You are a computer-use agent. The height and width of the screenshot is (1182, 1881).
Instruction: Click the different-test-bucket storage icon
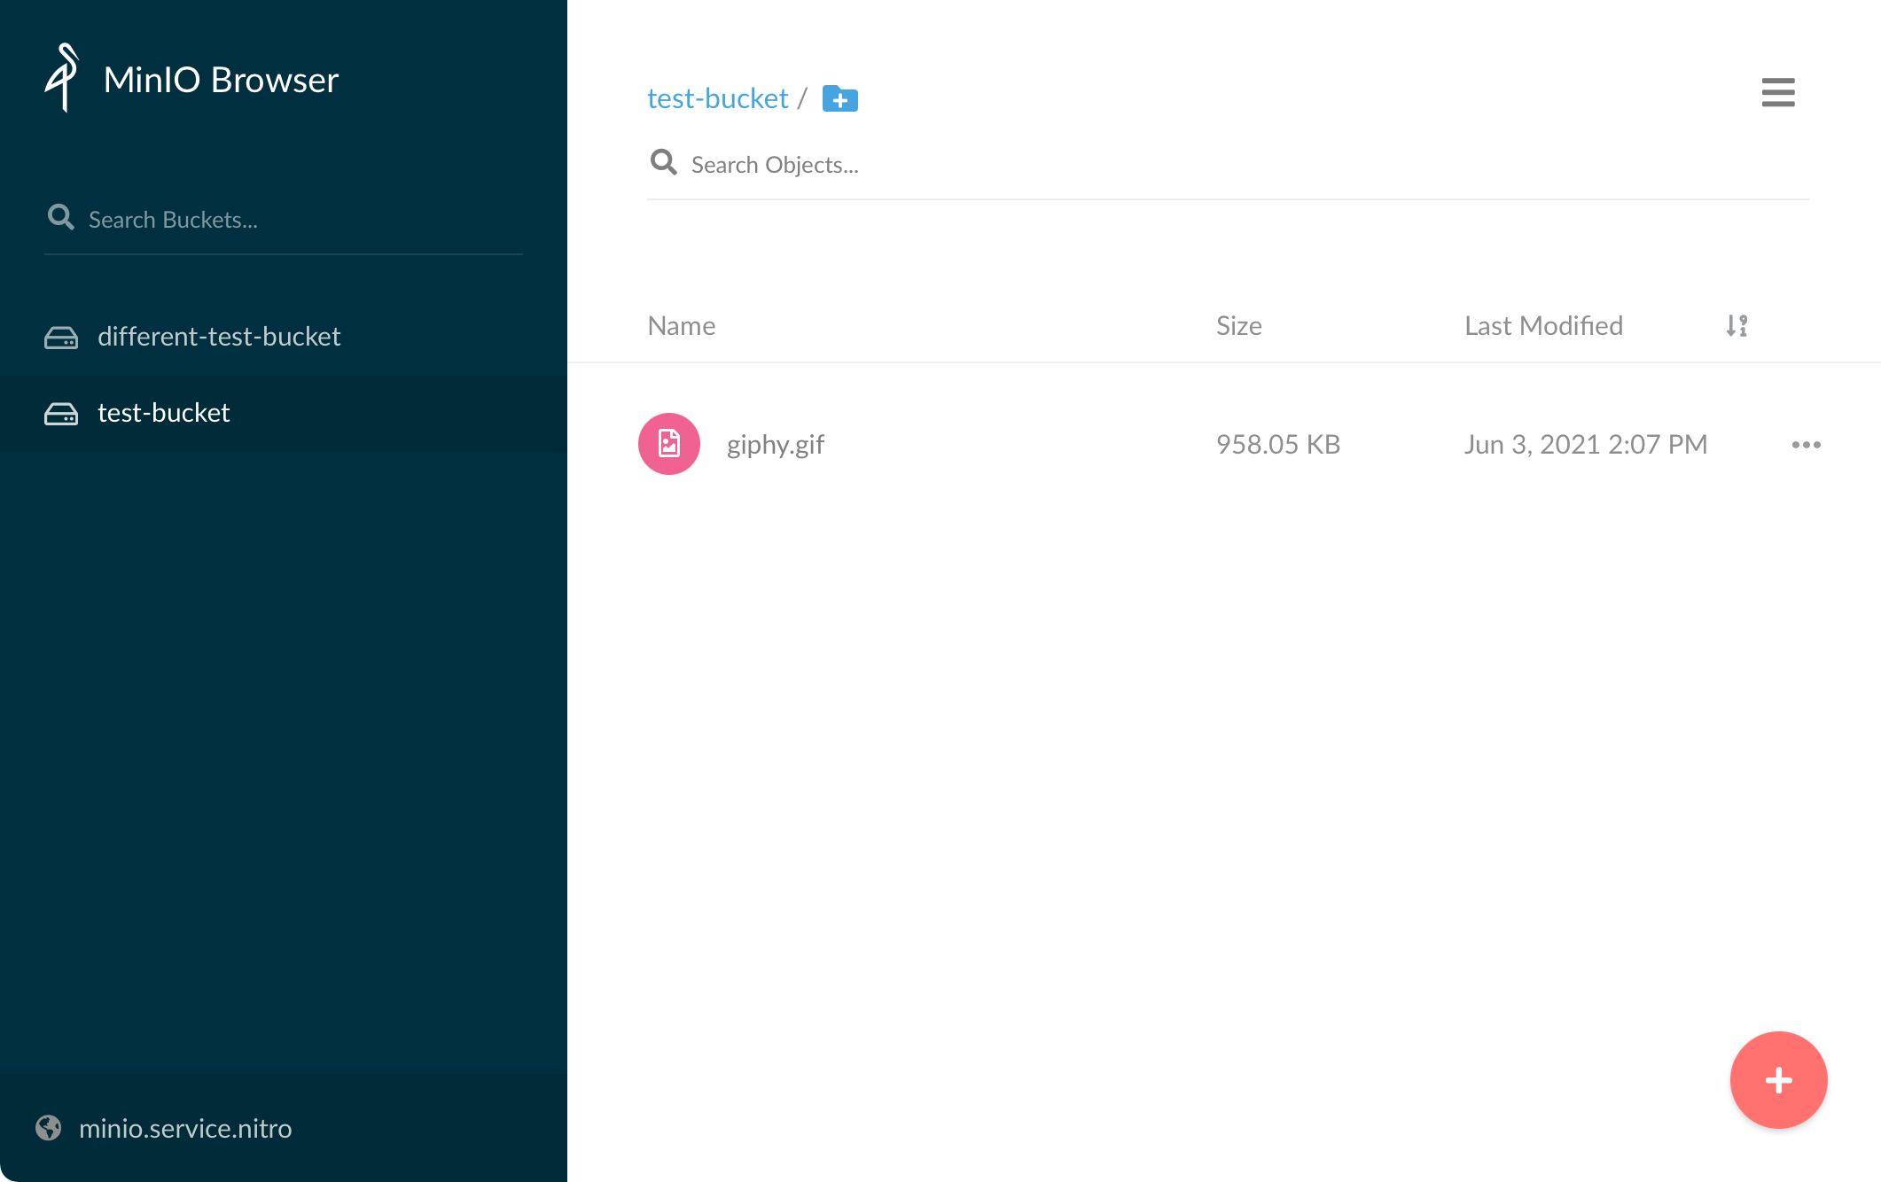60,335
